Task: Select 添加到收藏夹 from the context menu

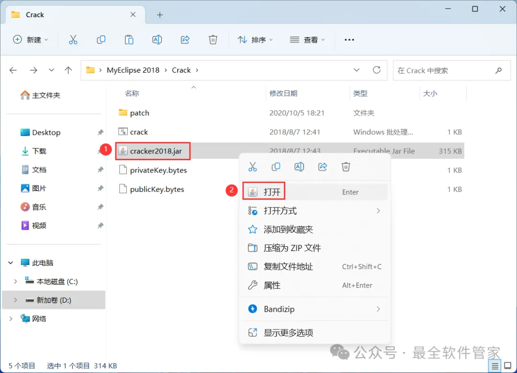Action: (315, 230)
